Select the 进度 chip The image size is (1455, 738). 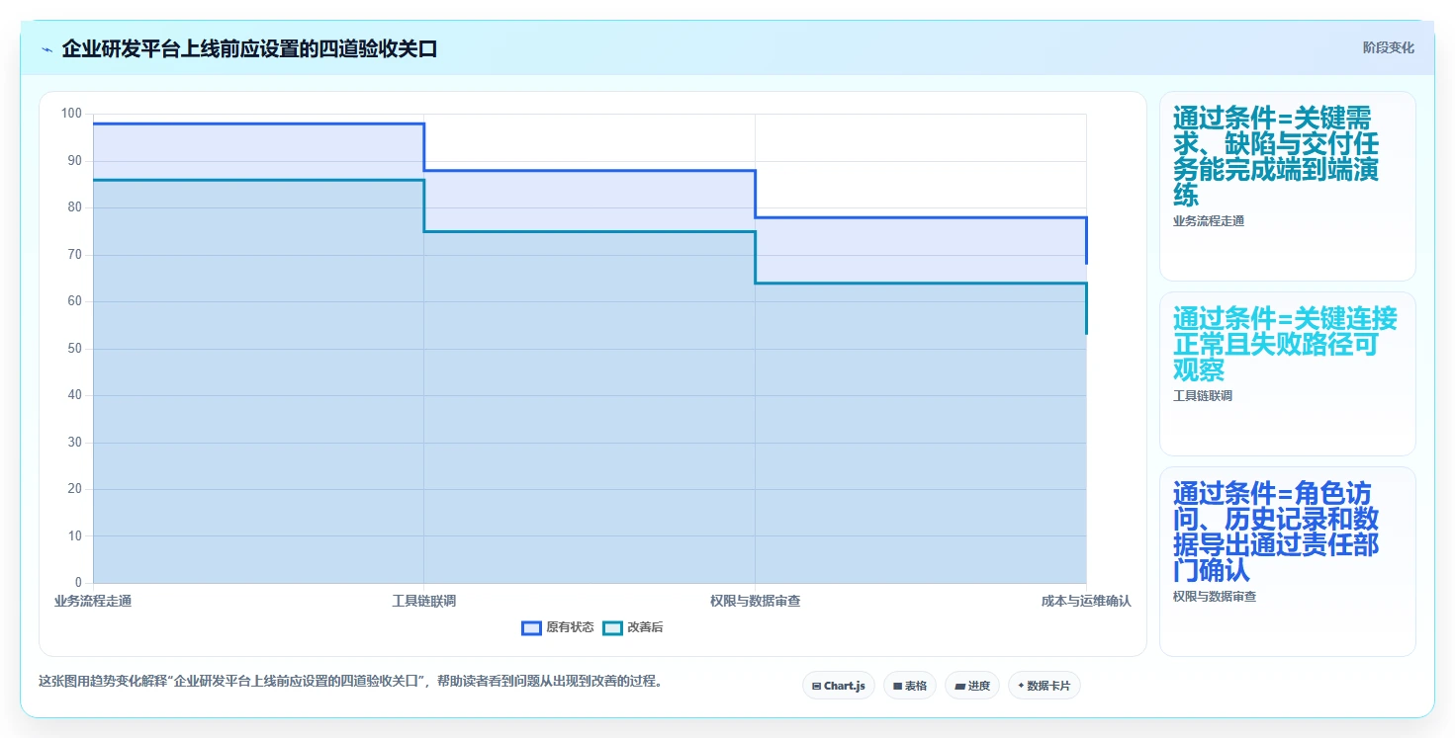click(x=972, y=686)
